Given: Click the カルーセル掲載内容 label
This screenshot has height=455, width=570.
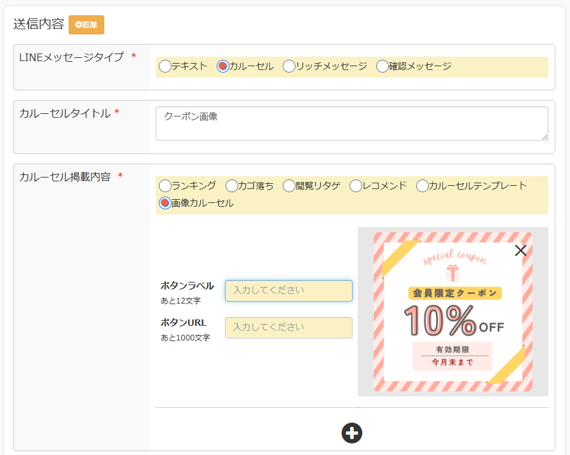Looking at the screenshot, I should (65, 177).
